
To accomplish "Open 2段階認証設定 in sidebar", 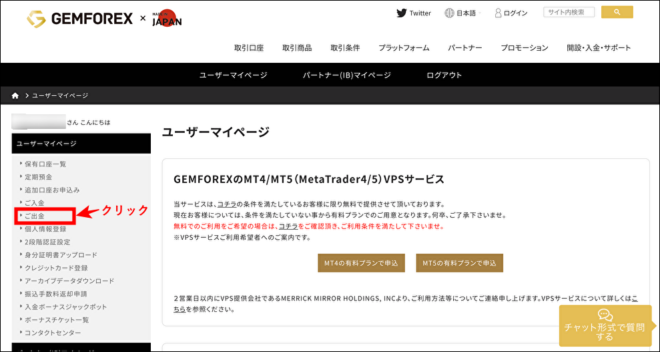I will pyautogui.click(x=47, y=242).
